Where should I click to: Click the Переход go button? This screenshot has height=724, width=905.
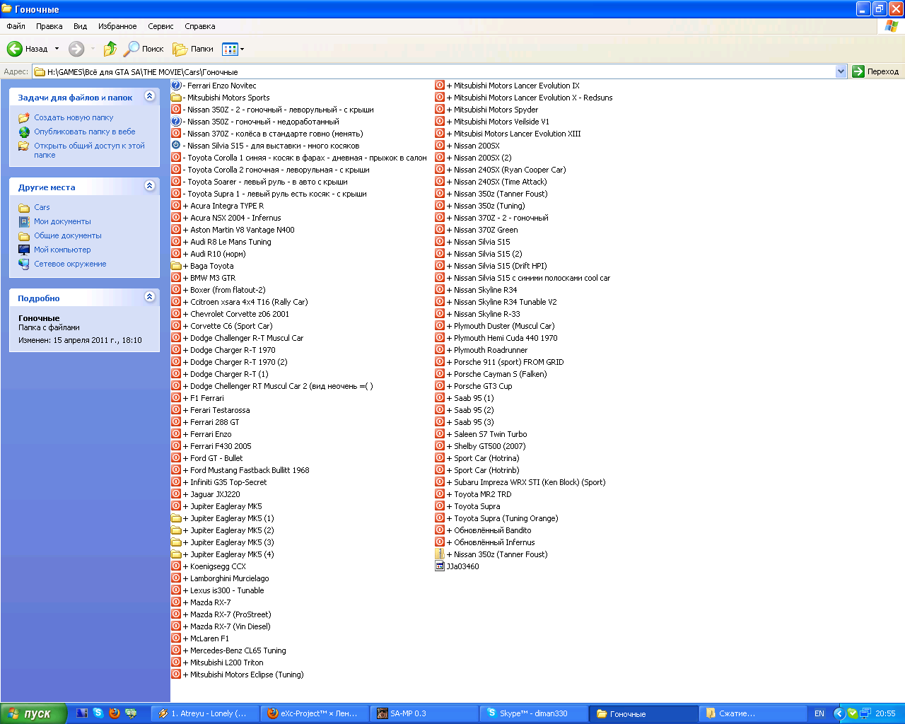tap(876, 71)
